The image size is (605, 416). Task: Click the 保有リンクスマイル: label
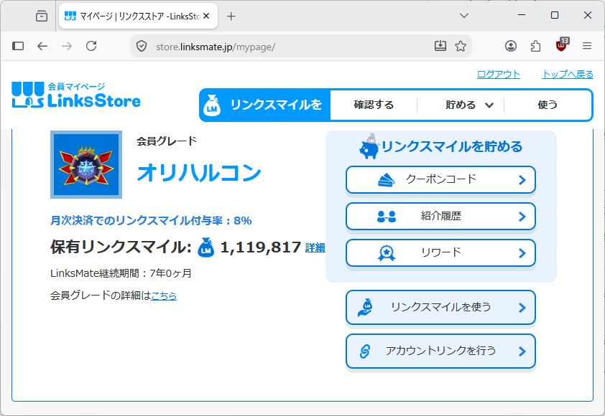[x=121, y=247]
